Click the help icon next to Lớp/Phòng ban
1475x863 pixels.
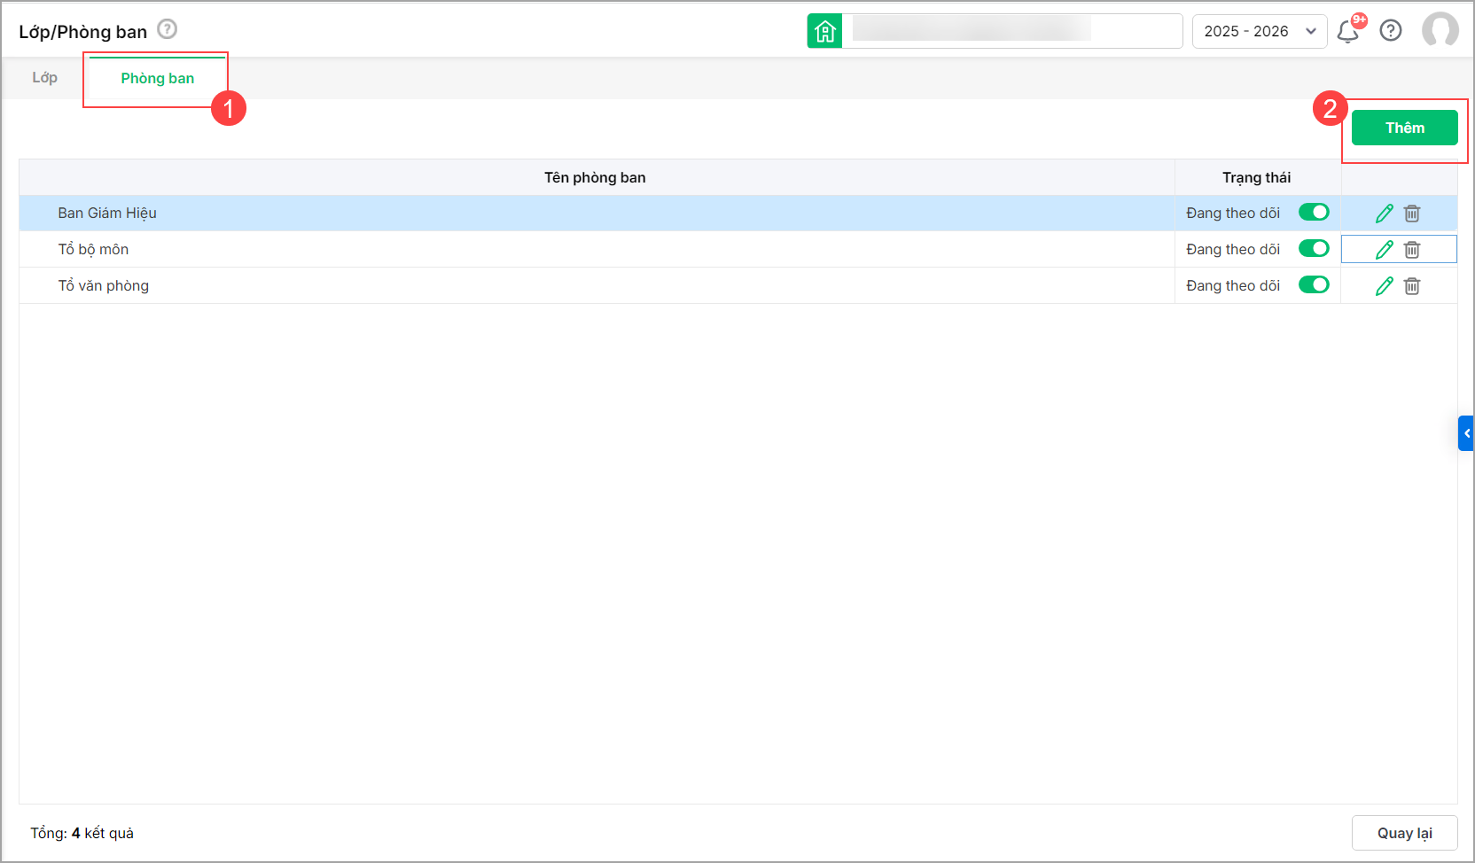coord(168,29)
